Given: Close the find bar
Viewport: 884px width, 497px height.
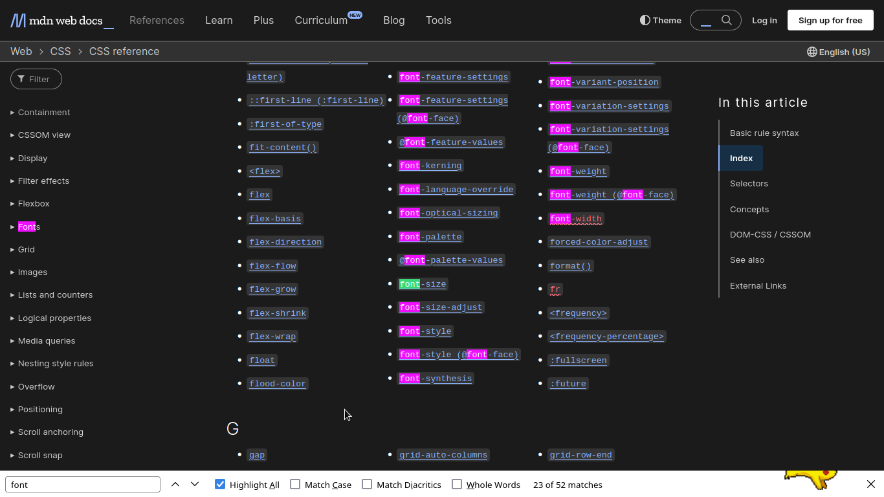Looking at the screenshot, I should (870, 485).
